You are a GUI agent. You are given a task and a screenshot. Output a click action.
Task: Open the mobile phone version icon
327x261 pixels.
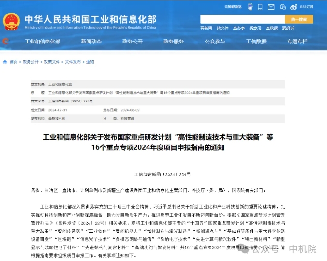click(x=260, y=7)
